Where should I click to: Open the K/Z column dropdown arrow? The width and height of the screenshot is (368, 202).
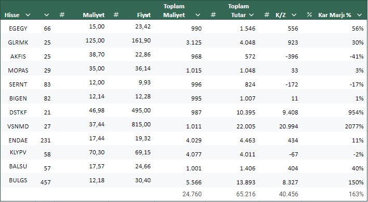point(294,15)
